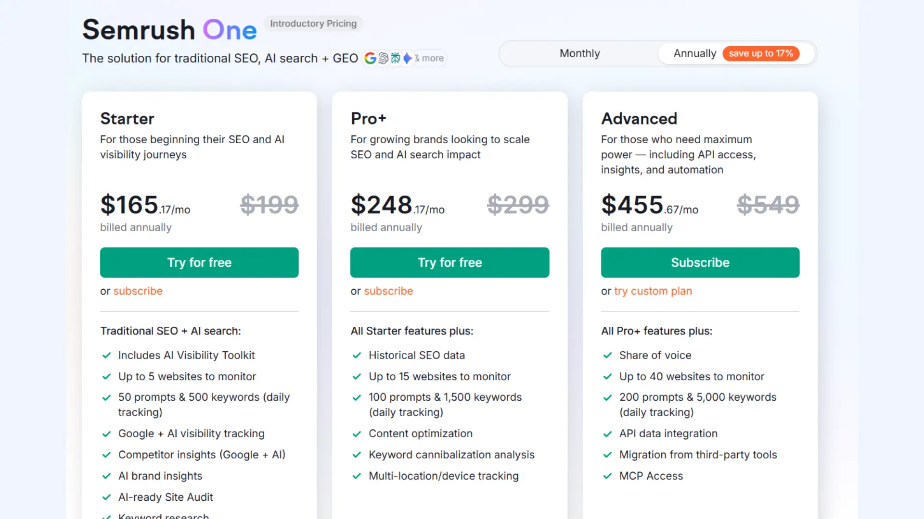
Task: Click Try for free on the Starter plan
Action: coord(199,262)
